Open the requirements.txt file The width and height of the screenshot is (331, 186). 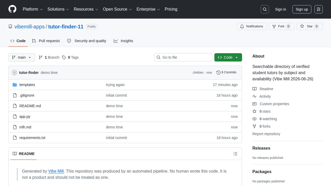(32, 138)
